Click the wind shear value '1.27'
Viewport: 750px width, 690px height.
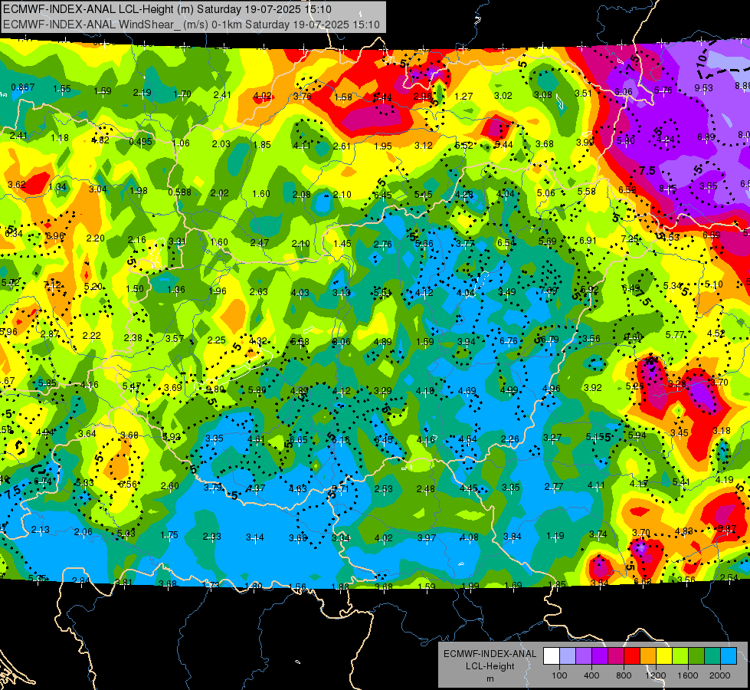point(463,97)
